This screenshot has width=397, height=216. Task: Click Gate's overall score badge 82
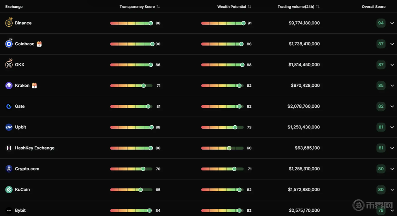pyautogui.click(x=381, y=106)
